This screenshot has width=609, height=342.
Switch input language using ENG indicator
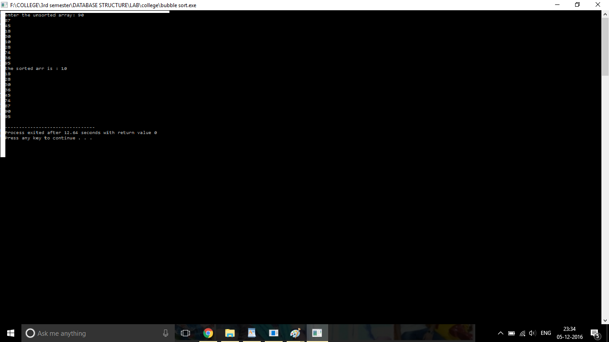546,333
